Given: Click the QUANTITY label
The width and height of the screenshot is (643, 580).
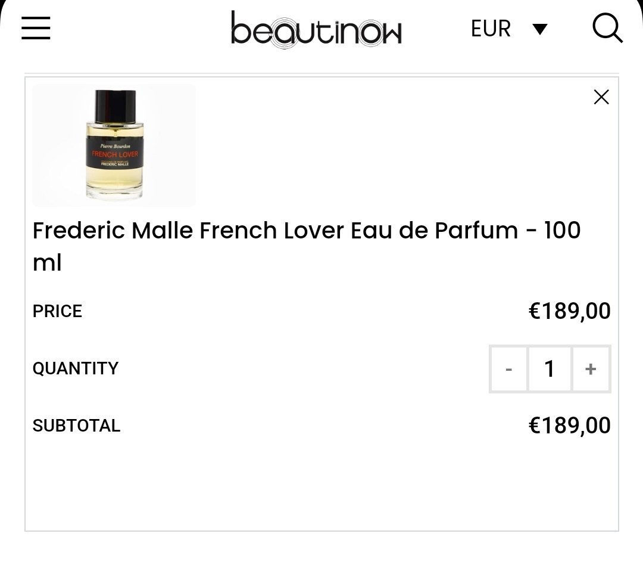Looking at the screenshot, I should [x=76, y=368].
